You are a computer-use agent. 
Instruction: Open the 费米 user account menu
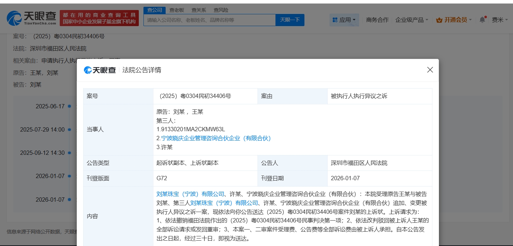(499, 20)
